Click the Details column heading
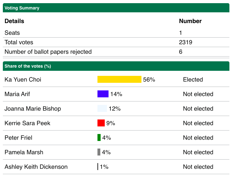237x177 pixels. (x=14, y=21)
